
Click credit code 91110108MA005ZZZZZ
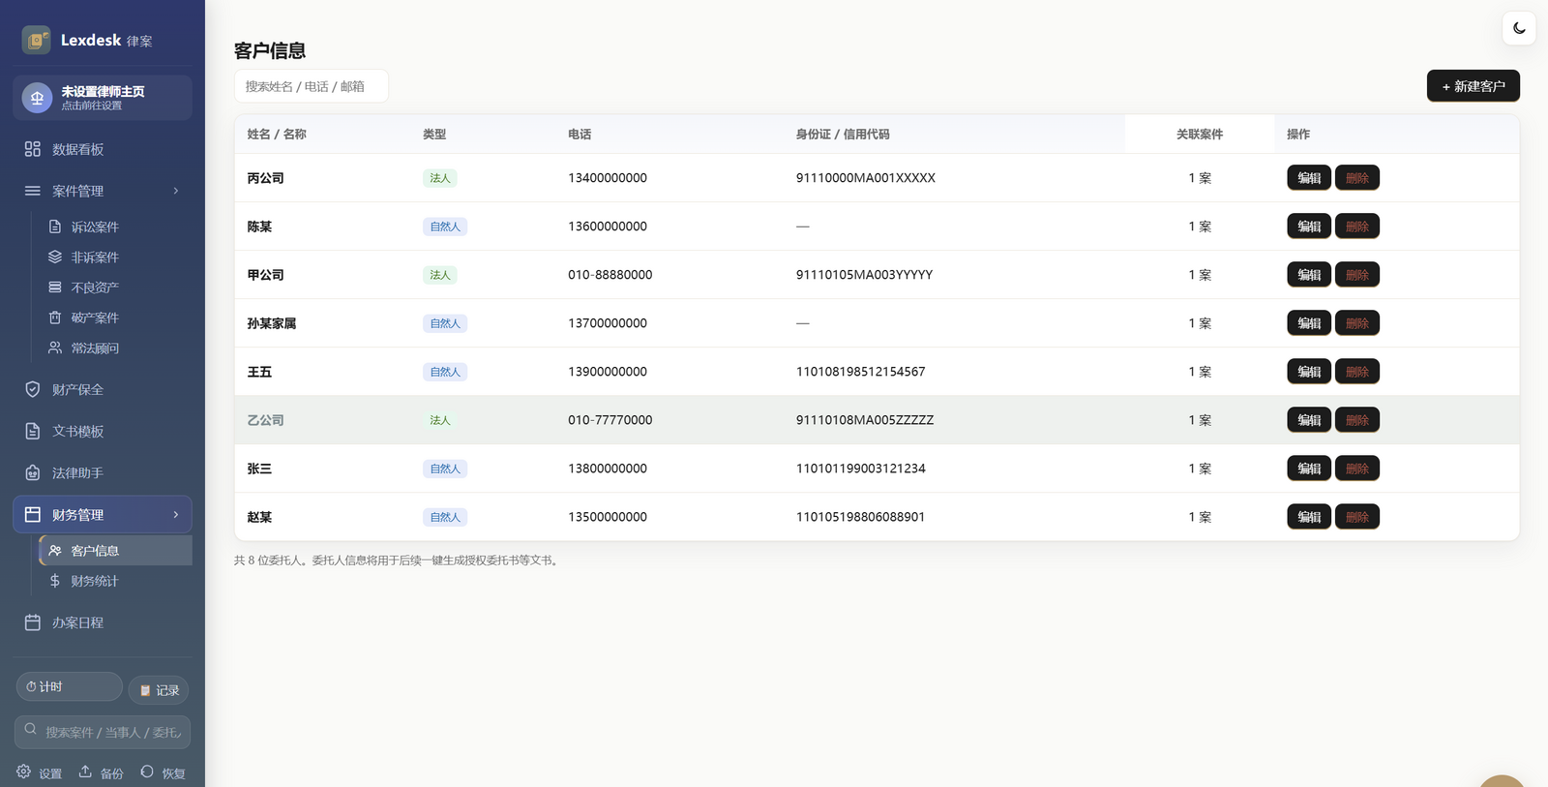point(865,420)
